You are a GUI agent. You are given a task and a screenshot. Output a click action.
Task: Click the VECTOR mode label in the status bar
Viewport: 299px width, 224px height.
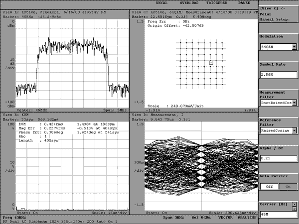[225, 218]
